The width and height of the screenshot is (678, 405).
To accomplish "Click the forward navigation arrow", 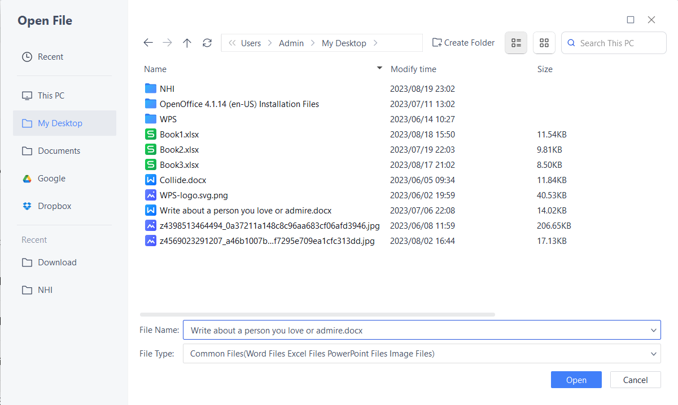I will 167,42.
